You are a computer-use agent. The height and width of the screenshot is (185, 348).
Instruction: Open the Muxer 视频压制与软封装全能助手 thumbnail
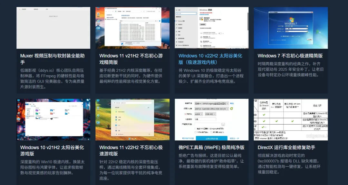pyautogui.click(x=53, y=28)
